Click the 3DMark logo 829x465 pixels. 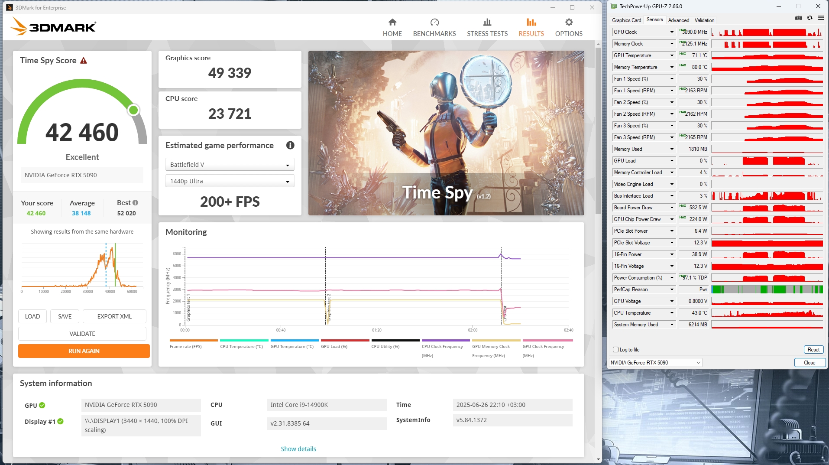tap(53, 26)
